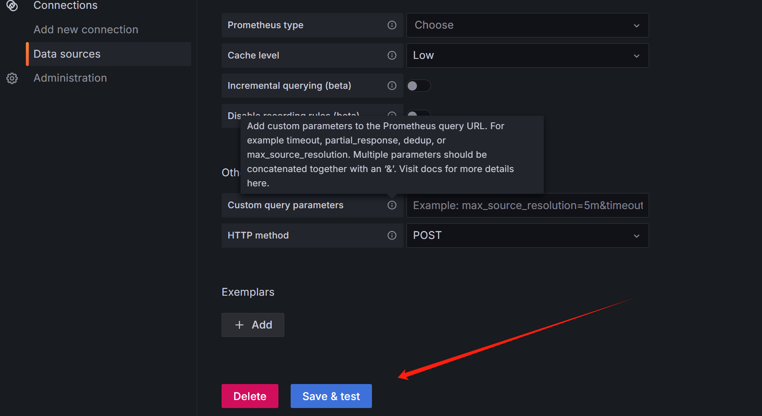Open Add new connection in the sidebar
The image size is (762, 416).
pos(86,30)
